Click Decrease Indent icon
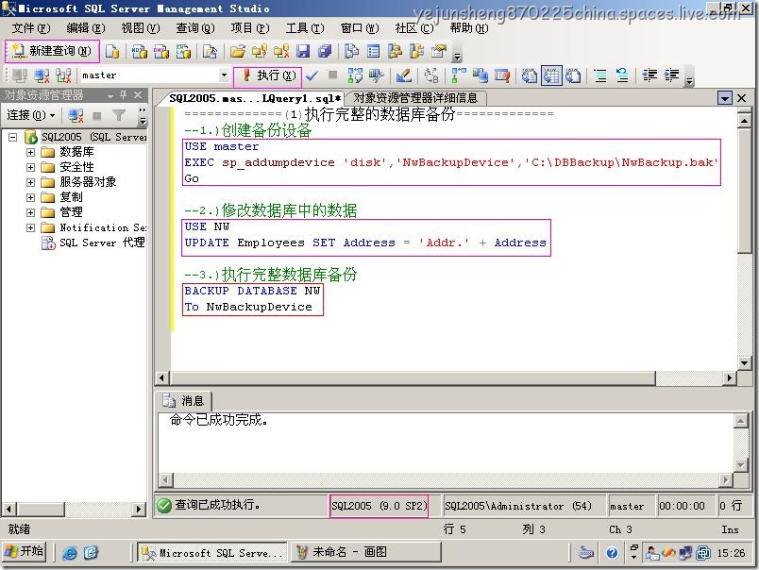This screenshot has width=759, height=570. pyautogui.click(x=649, y=75)
